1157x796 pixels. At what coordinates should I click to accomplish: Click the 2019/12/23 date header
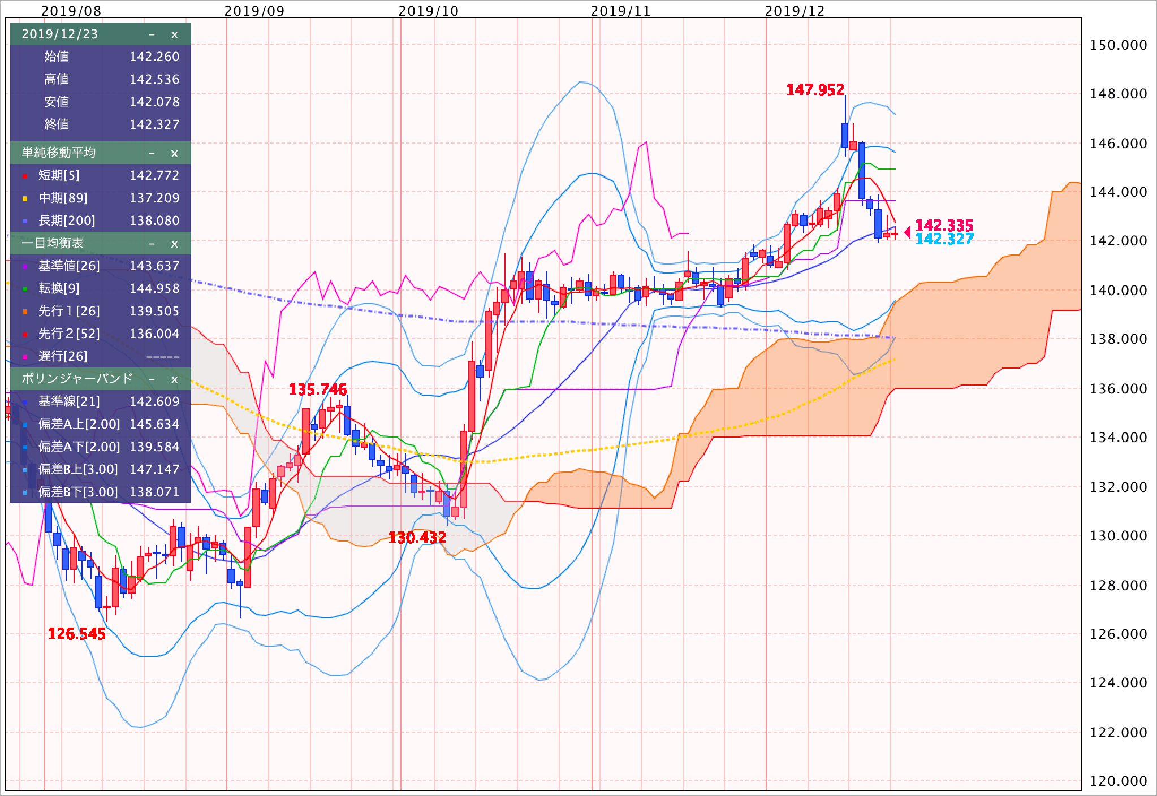coord(101,34)
